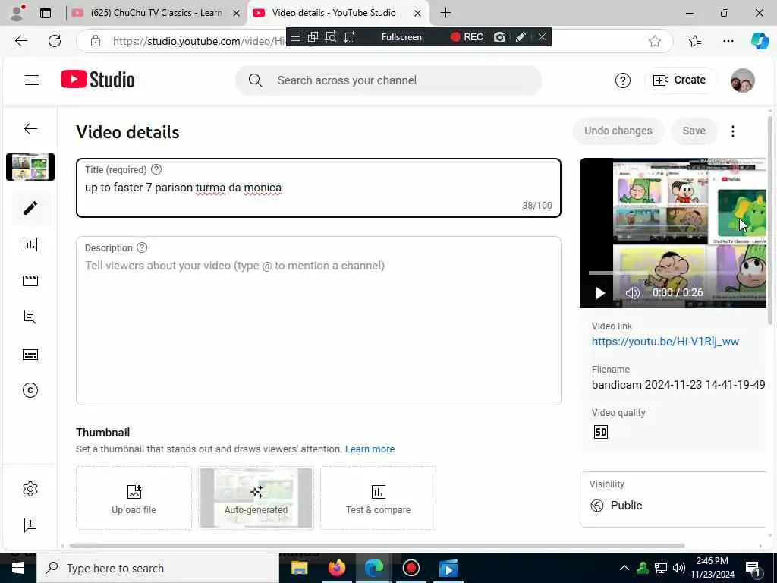Open the youtu.be video link
Screen dimensions: 777x583
[665, 342]
